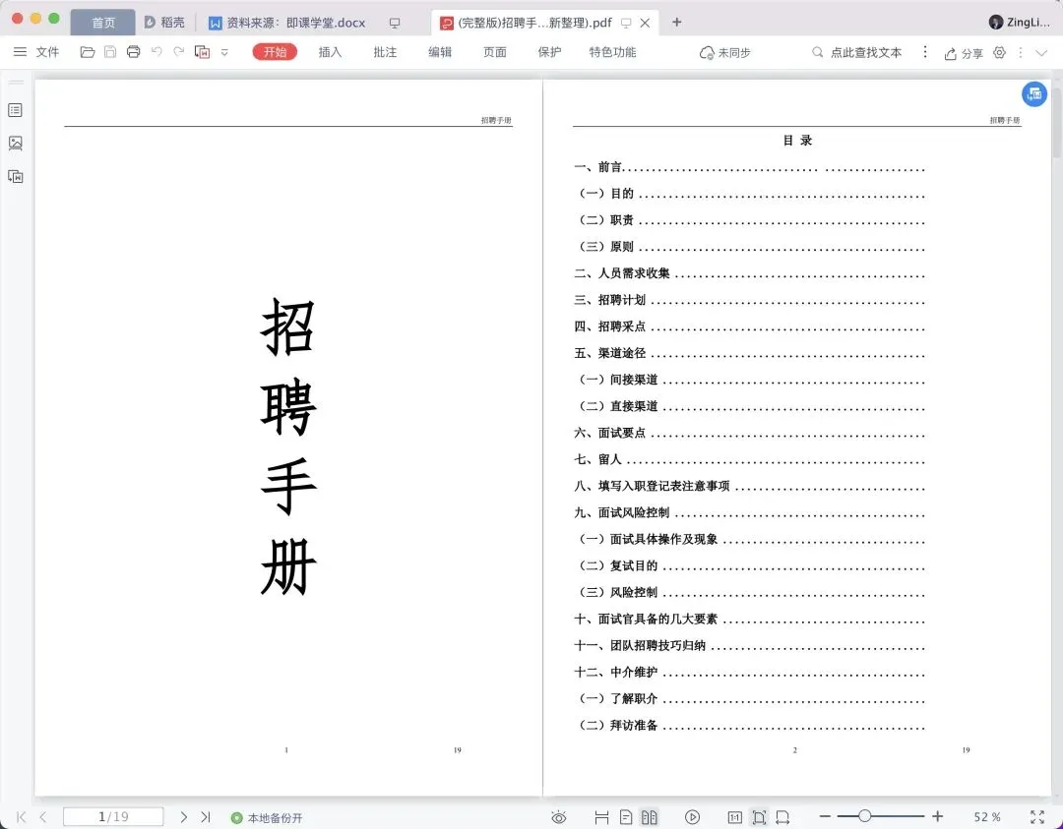Expand the quick access toolbar dropdown
Image resolution: width=1063 pixels, height=829 pixels.
click(224, 52)
